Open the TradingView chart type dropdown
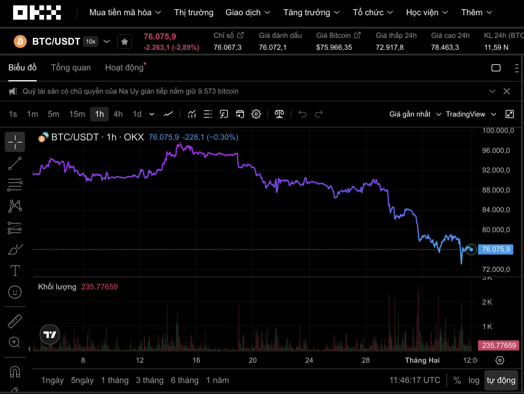 (x=471, y=114)
